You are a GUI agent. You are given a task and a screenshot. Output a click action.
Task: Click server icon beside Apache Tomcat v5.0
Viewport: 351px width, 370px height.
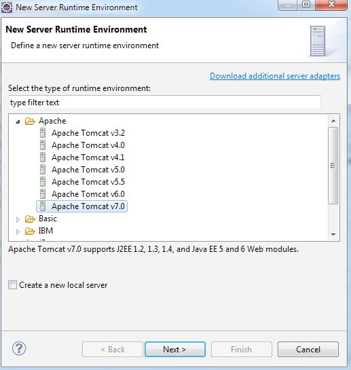[43, 170]
